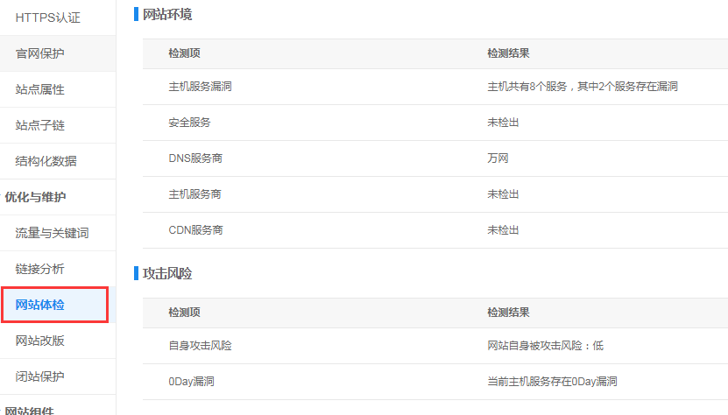Viewport: 728px width, 415px height.
Task: Click the 当前主机服务存在0Day漏洞 result
Action: (552, 382)
